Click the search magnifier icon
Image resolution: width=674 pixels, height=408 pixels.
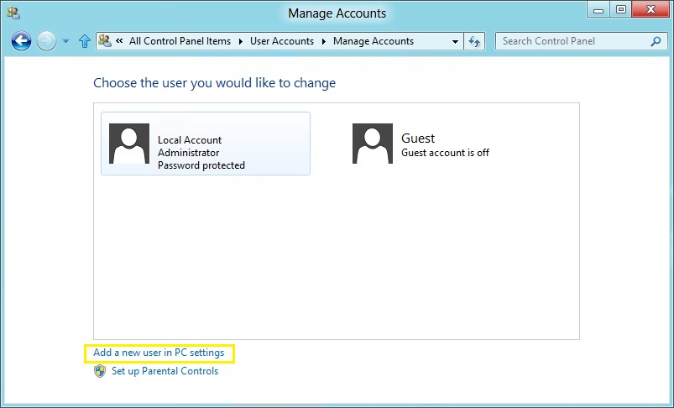656,40
